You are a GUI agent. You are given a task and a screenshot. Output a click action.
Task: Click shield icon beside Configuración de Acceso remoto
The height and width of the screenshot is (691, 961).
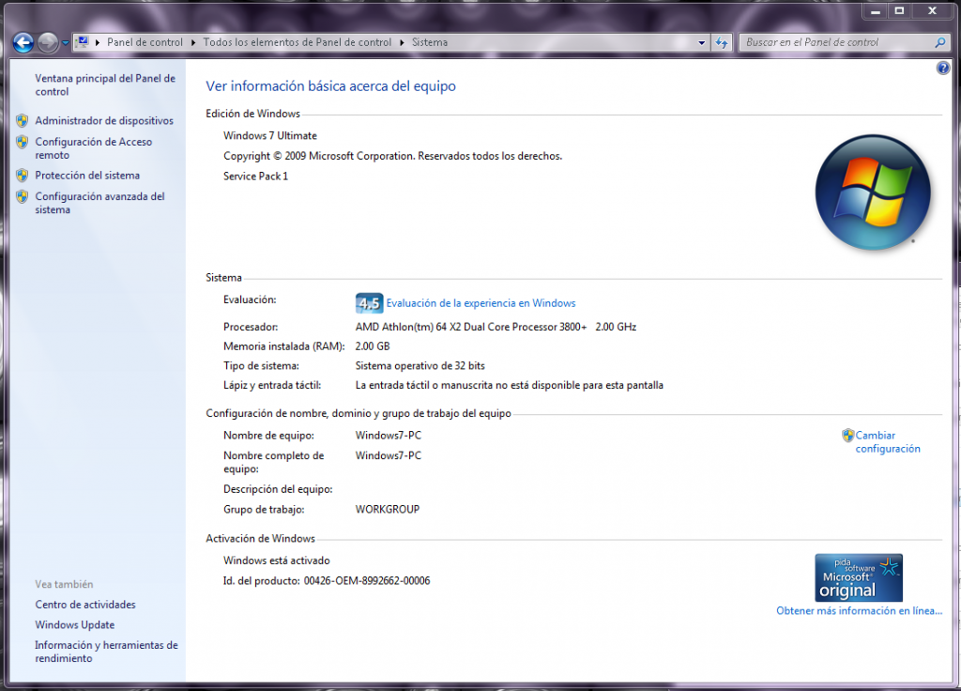(x=23, y=143)
